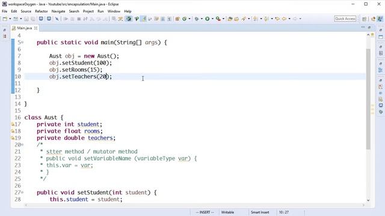The height and width of the screenshot is (216, 385).
Task: Click inside the Quick Access field
Action: (x=345, y=19)
